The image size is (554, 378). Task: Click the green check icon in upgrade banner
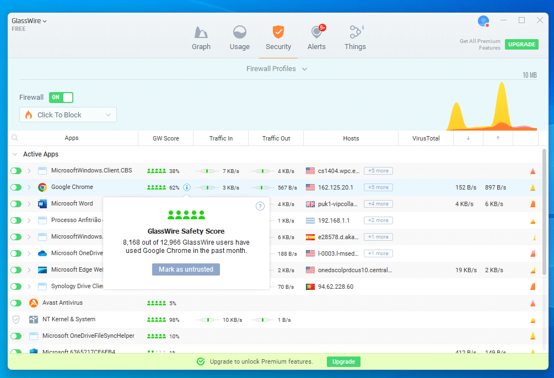pos(201,361)
